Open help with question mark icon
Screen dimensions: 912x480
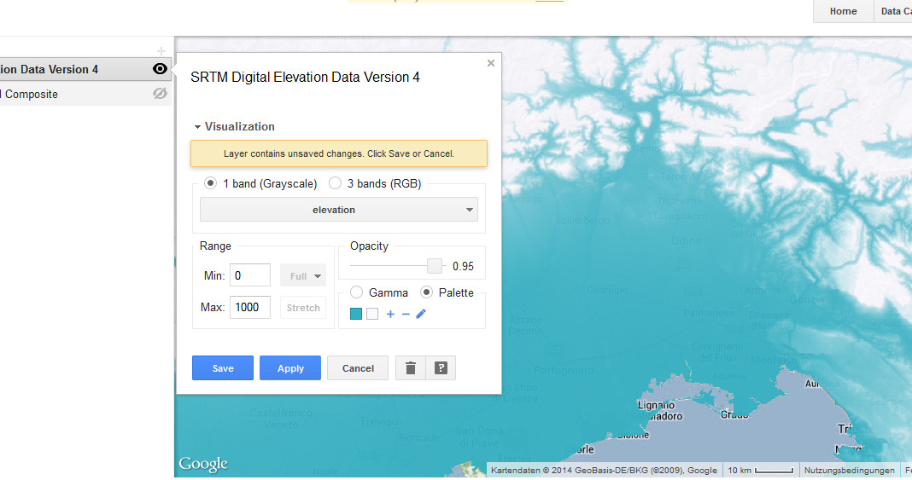pos(441,368)
